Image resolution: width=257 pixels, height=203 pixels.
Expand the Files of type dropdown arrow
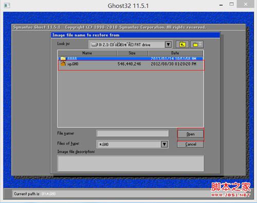click(164, 144)
